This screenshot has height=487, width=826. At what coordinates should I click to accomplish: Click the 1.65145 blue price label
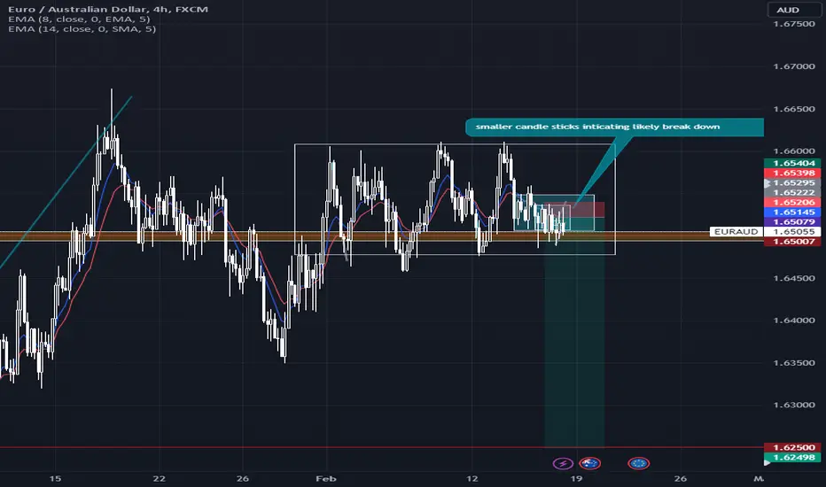coord(792,213)
